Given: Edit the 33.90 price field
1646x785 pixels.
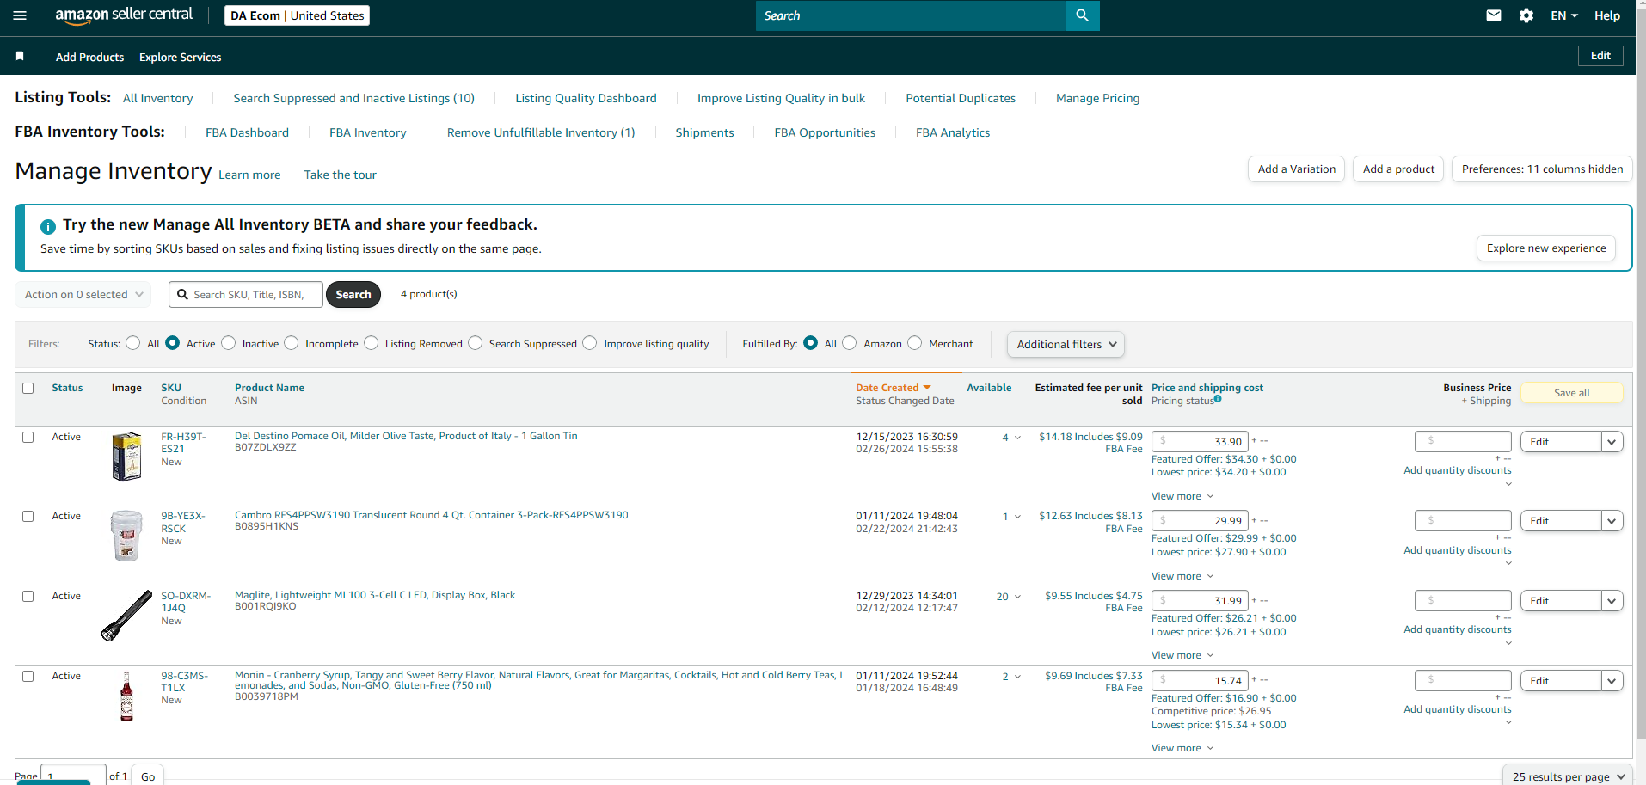Looking at the screenshot, I should coord(1200,442).
